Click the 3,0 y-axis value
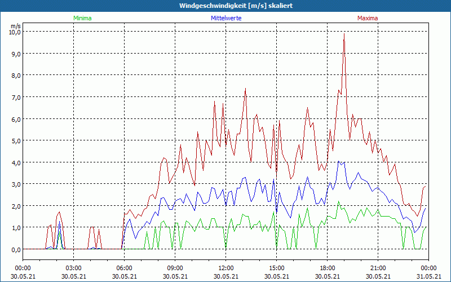451x282 pixels. coord(16,184)
